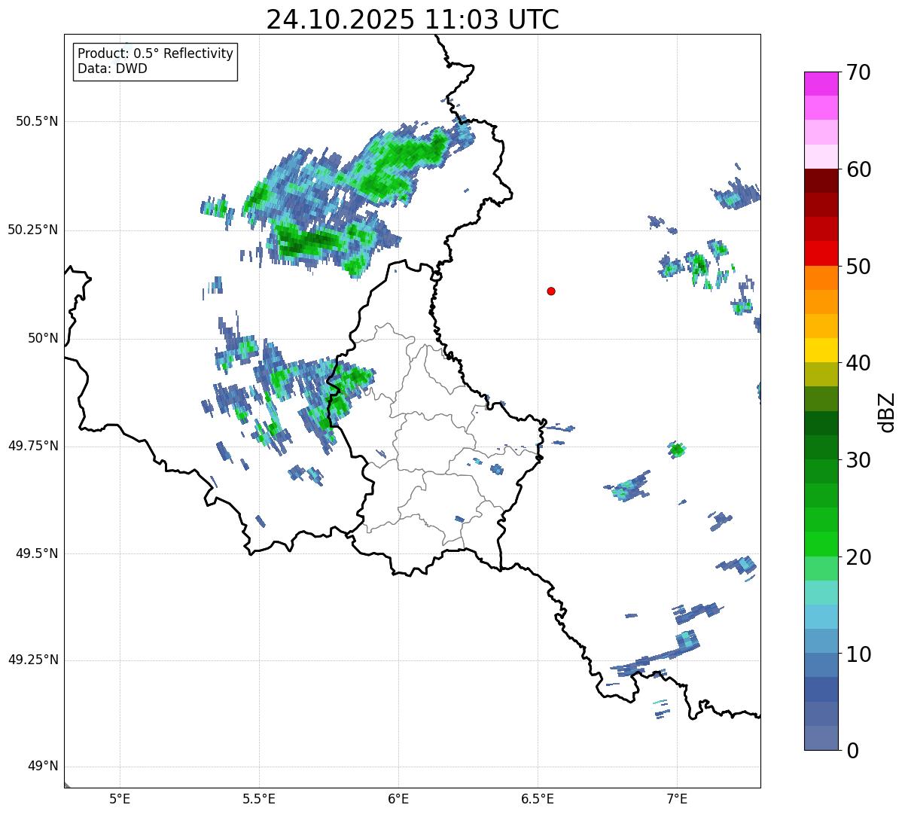This screenshot has height=814, width=905.
Task: Click the dark maroon swatch just below 60 dBZ
Action: click(821, 181)
